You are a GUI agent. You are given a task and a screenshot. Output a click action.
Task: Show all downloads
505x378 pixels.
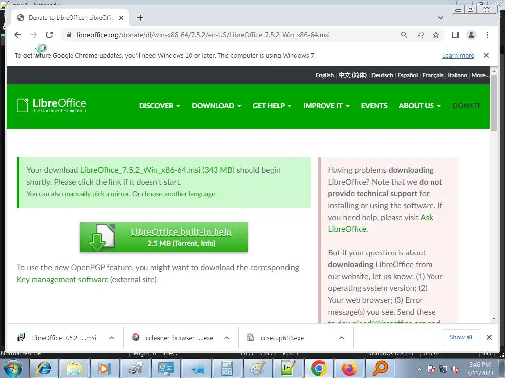(x=461, y=337)
